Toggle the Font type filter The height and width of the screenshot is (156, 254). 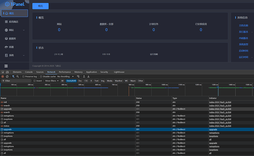click(96, 81)
